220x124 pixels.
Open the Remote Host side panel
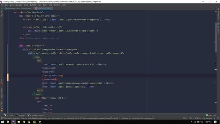pos(218,14)
